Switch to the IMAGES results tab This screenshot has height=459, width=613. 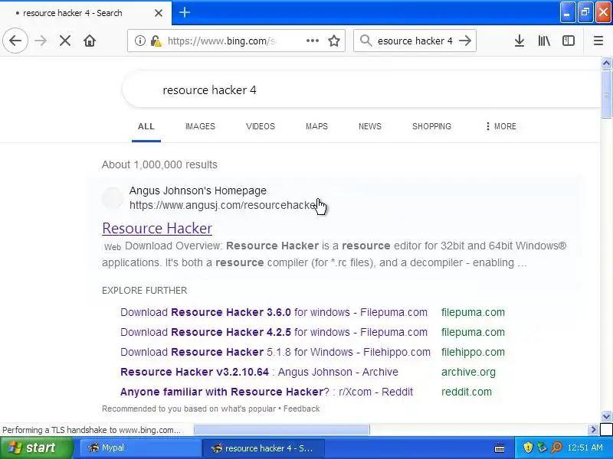click(200, 126)
